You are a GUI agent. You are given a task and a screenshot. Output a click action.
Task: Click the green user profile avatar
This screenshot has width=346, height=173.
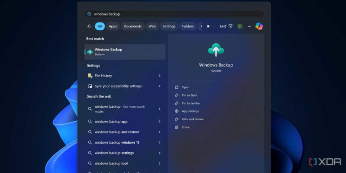coord(240,27)
